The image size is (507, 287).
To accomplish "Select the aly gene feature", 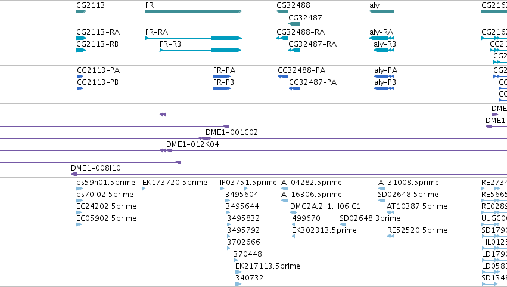I will tap(381, 11).
